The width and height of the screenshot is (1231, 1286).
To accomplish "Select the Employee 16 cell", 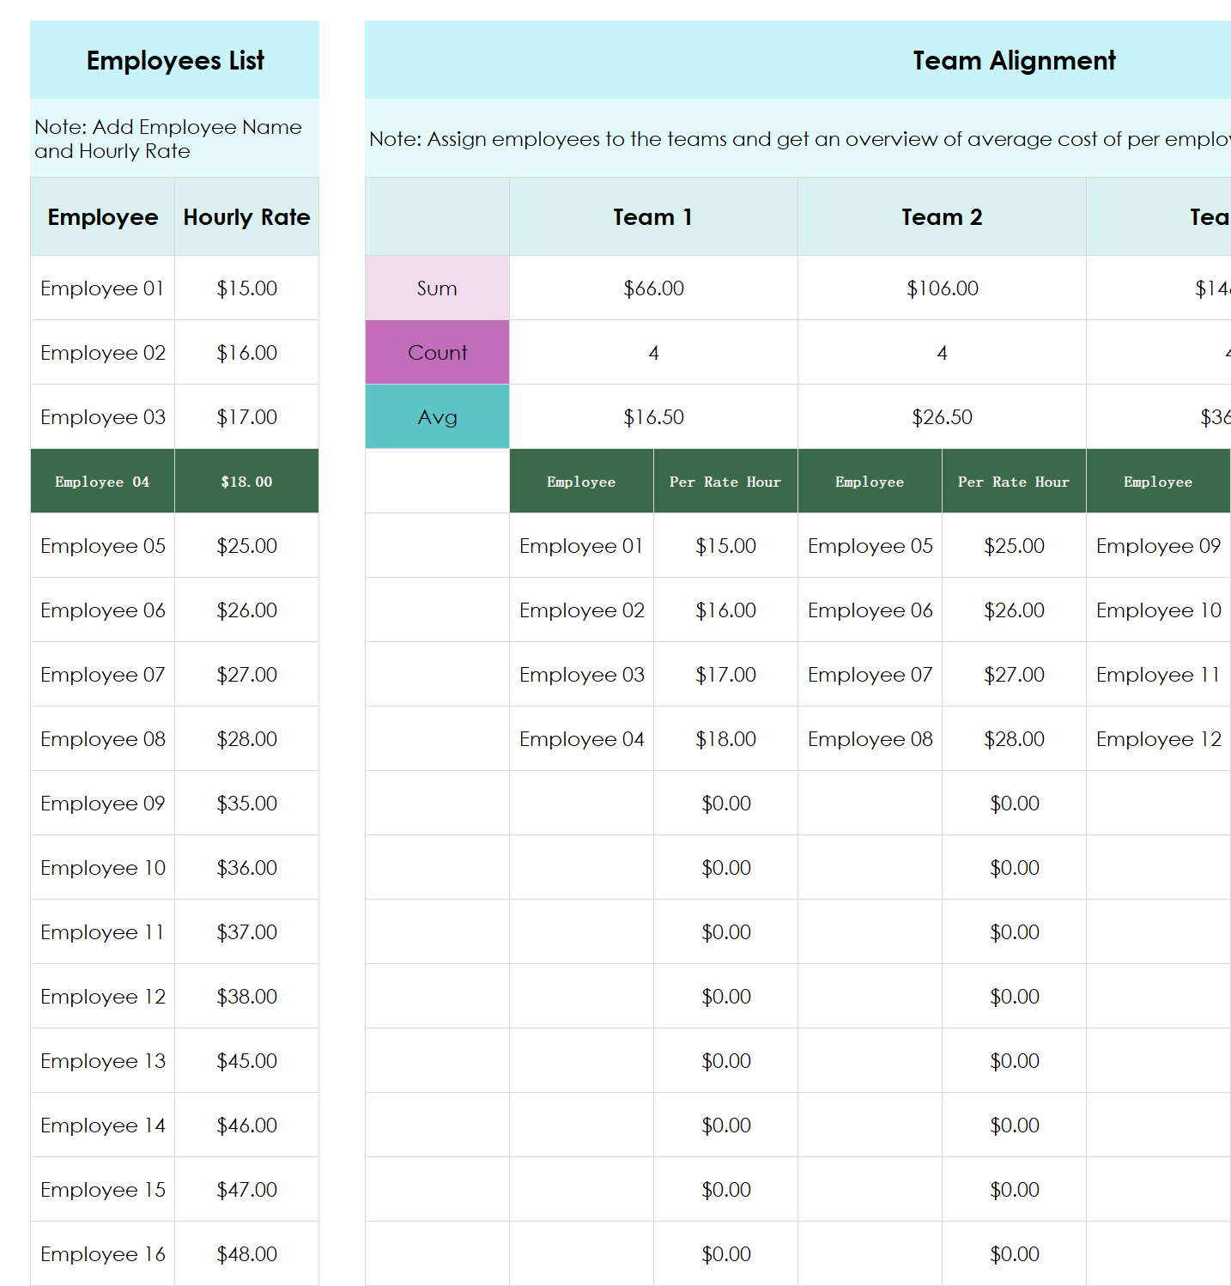I will (x=103, y=1253).
